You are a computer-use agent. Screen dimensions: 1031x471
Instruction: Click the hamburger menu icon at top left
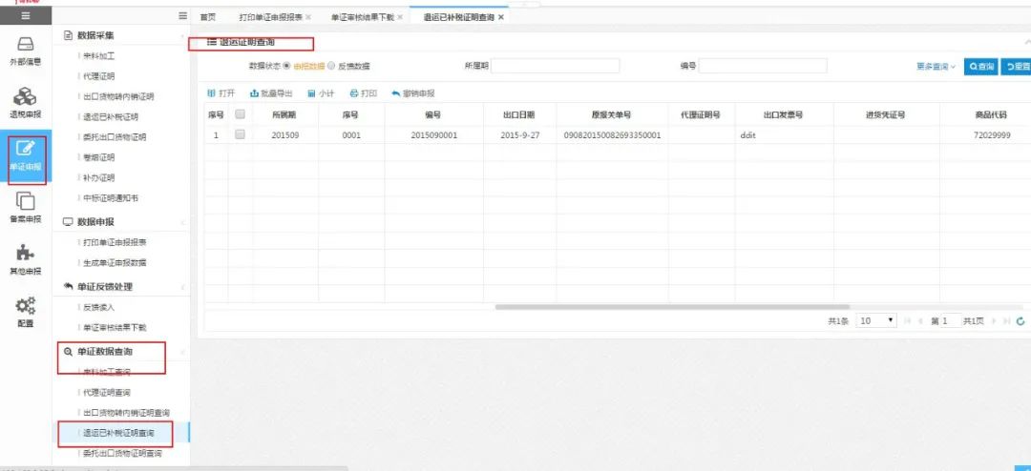pyautogui.click(x=26, y=16)
